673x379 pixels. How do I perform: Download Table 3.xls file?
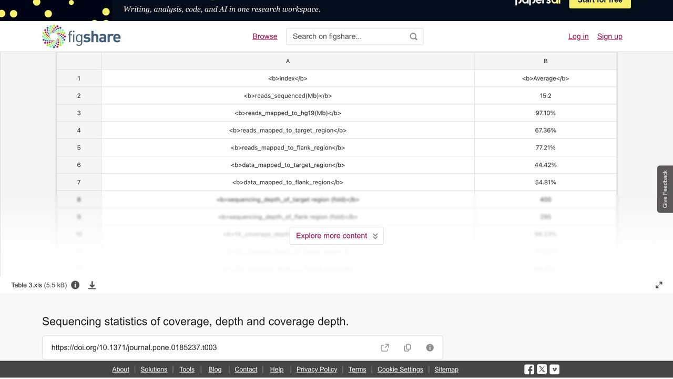(92, 285)
